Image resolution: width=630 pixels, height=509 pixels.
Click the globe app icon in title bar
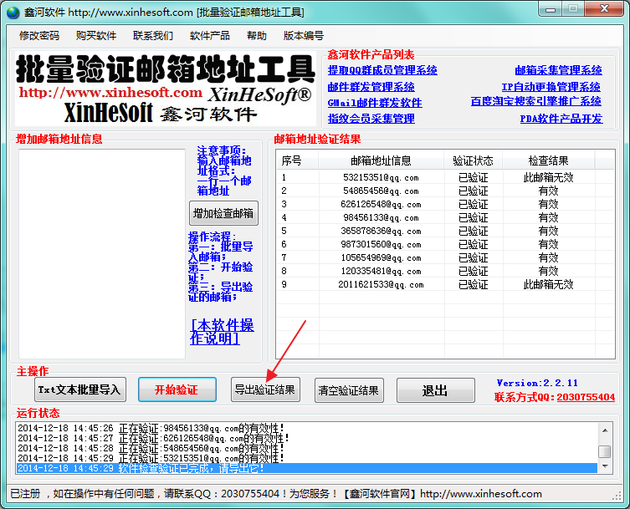pos(13,12)
